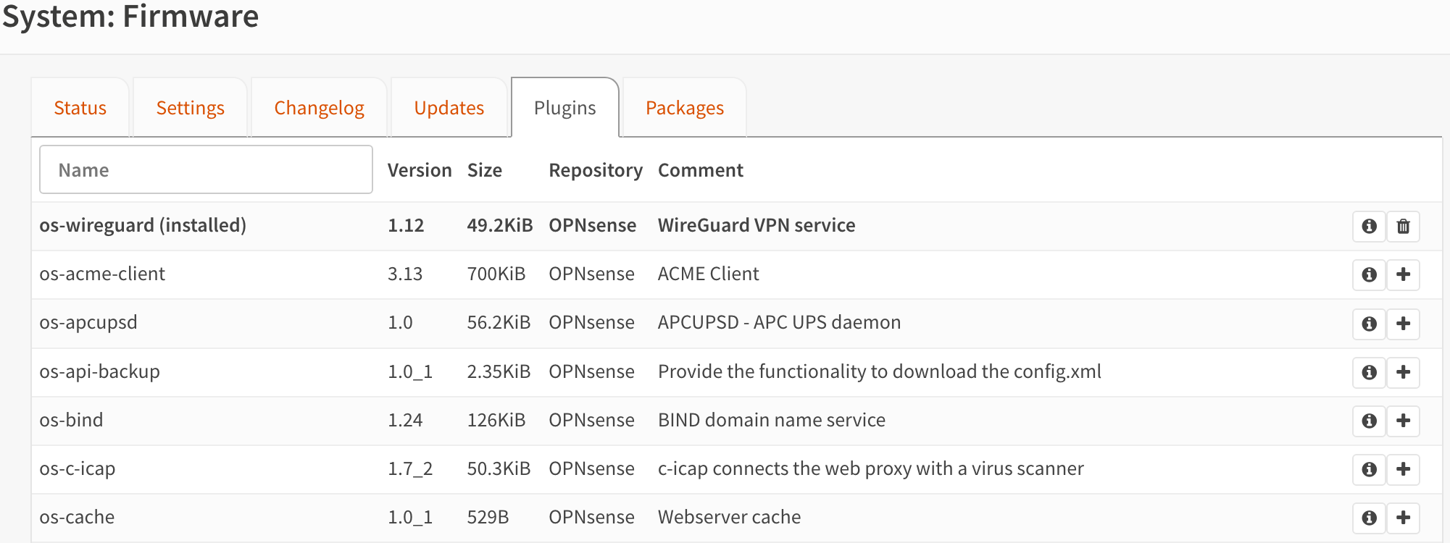1450x543 pixels.
Task: Open the Settings tab
Action: click(x=190, y=108)
